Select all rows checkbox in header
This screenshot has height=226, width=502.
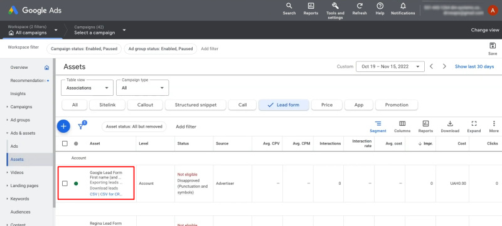point(65,143)
